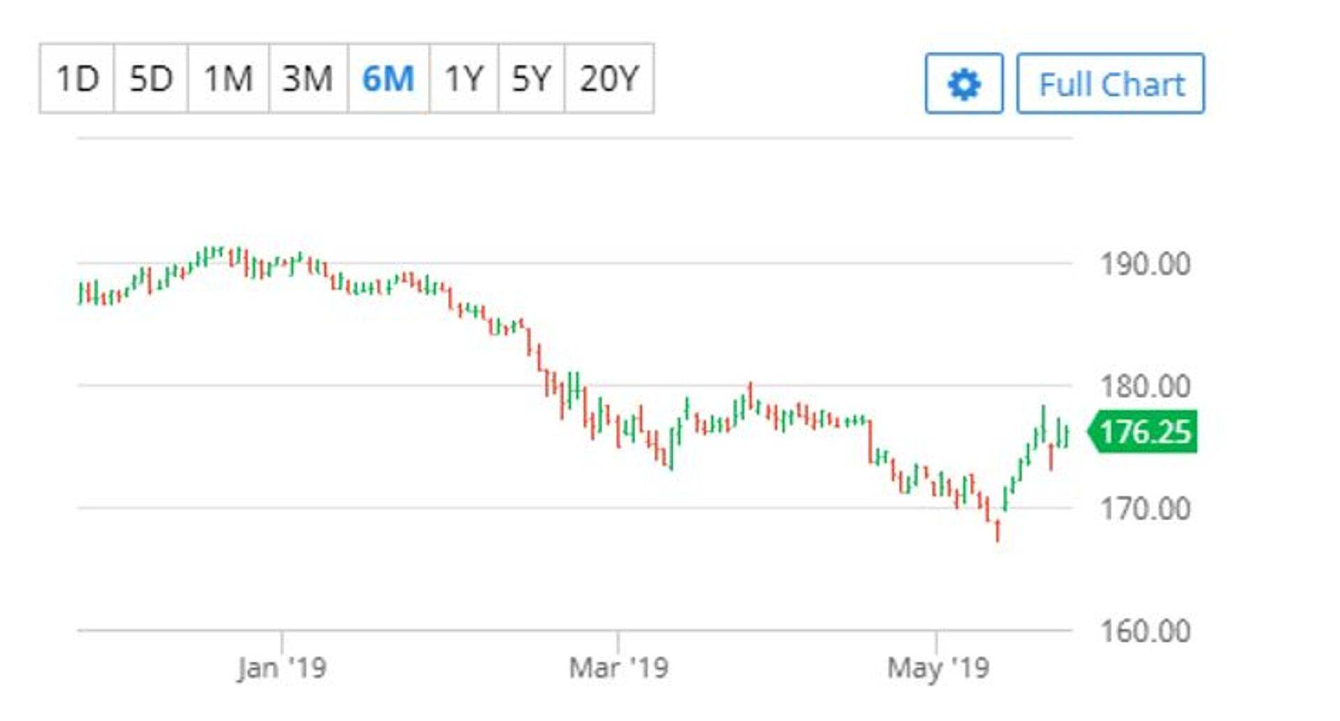Select the active 6M range tab
The width and height of the screenshot is (1340, 721).
point(388,78)
